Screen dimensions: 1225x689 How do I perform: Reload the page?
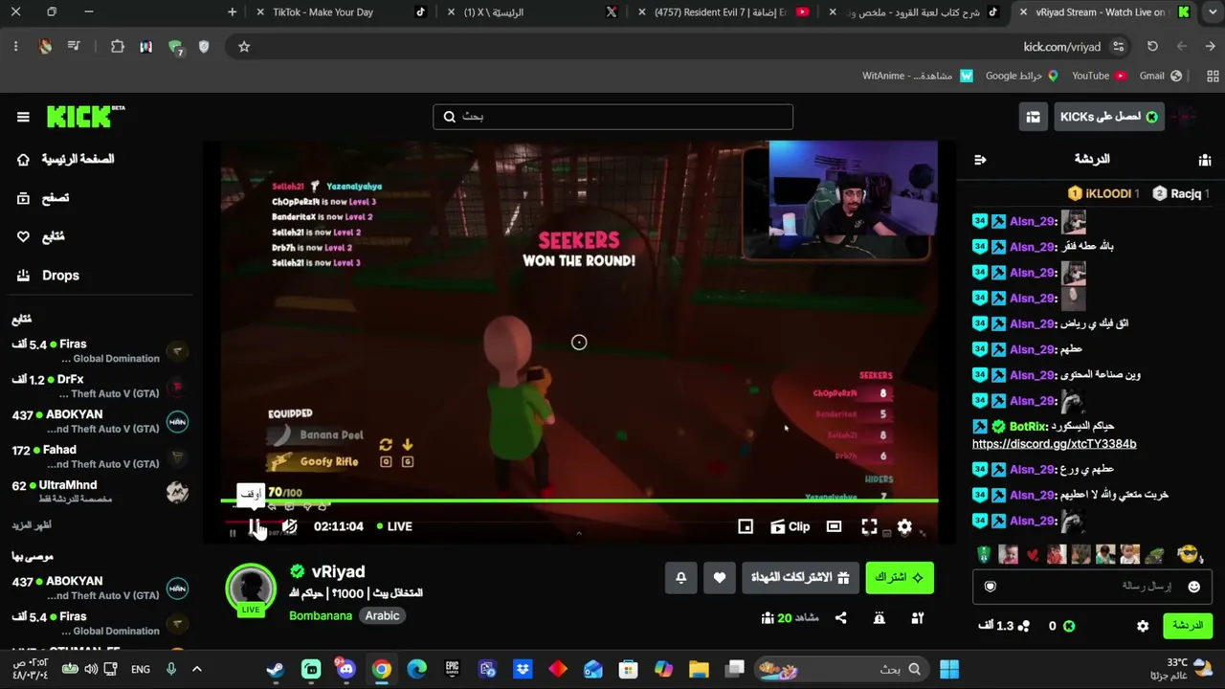pyautogui.click(x=1152, y=47)
